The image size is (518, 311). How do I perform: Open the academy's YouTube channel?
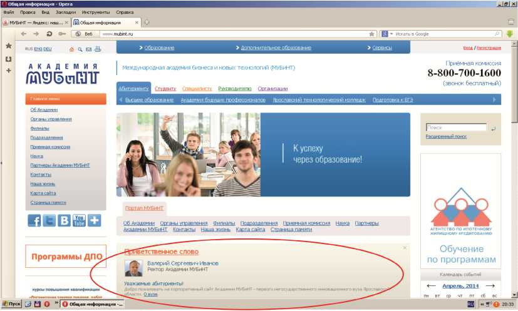(80, 220)
